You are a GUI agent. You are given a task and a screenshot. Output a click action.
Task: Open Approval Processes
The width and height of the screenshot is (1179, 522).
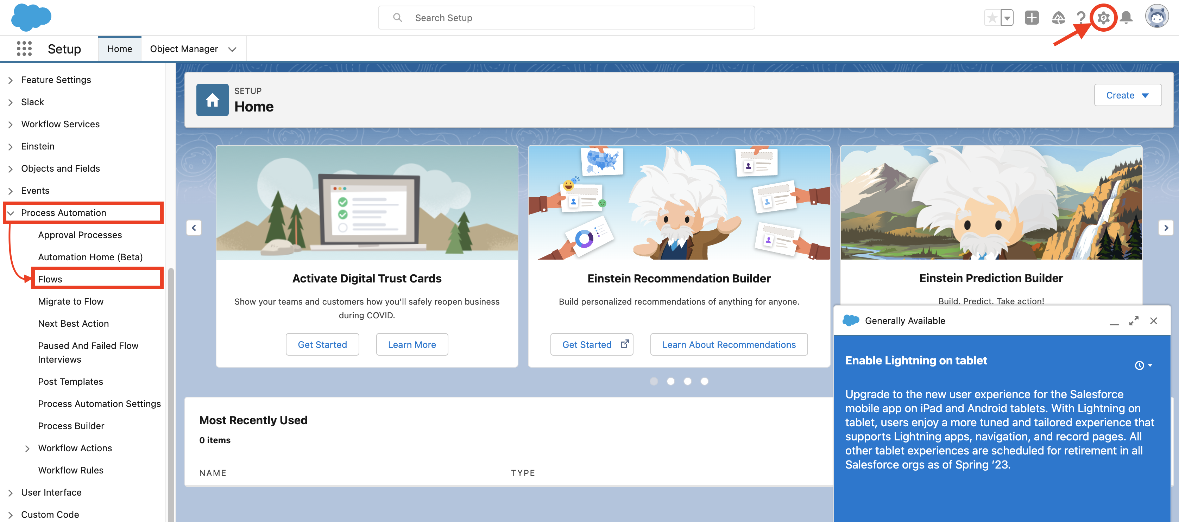click(x=80, y=235)
